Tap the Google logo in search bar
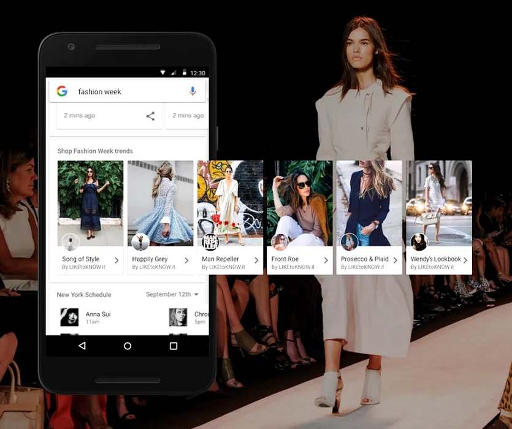The width and height of the screenshot is (512, 429). pos(62,91)
